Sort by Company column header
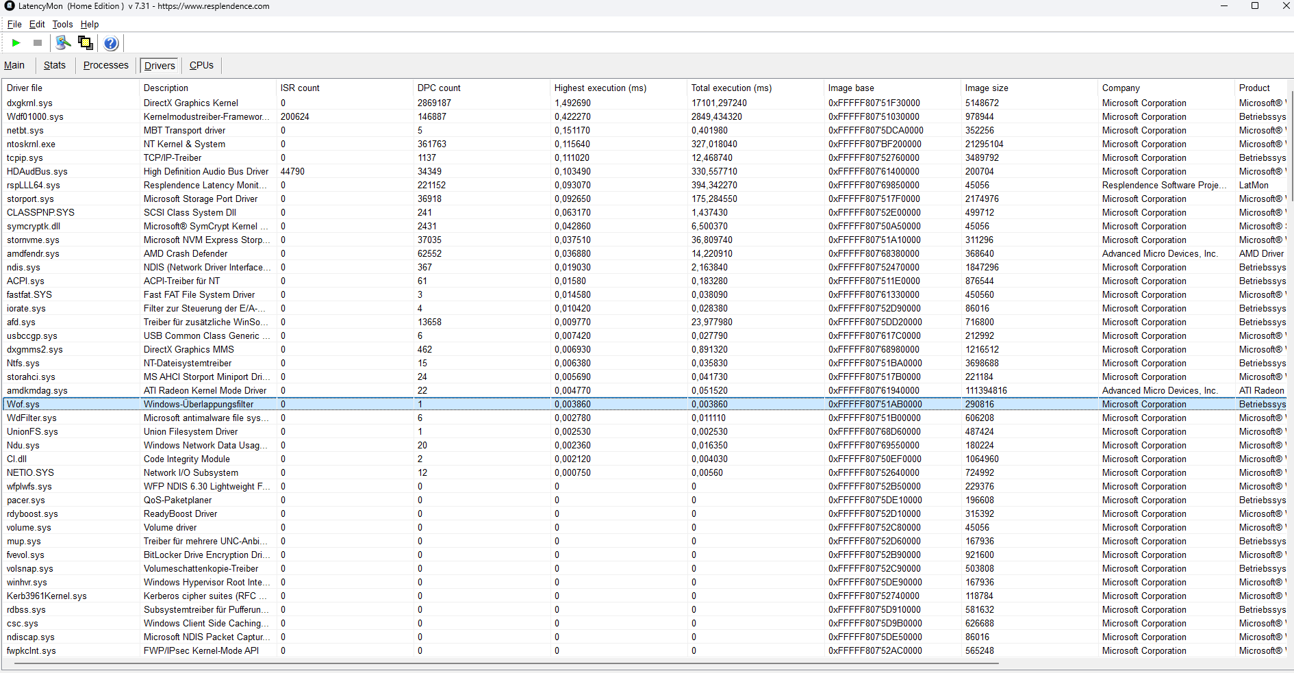 [x=1166, y=88]
